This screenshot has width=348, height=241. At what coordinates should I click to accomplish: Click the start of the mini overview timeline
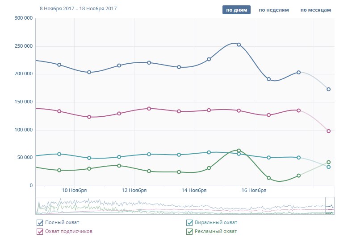click(37, 205)
